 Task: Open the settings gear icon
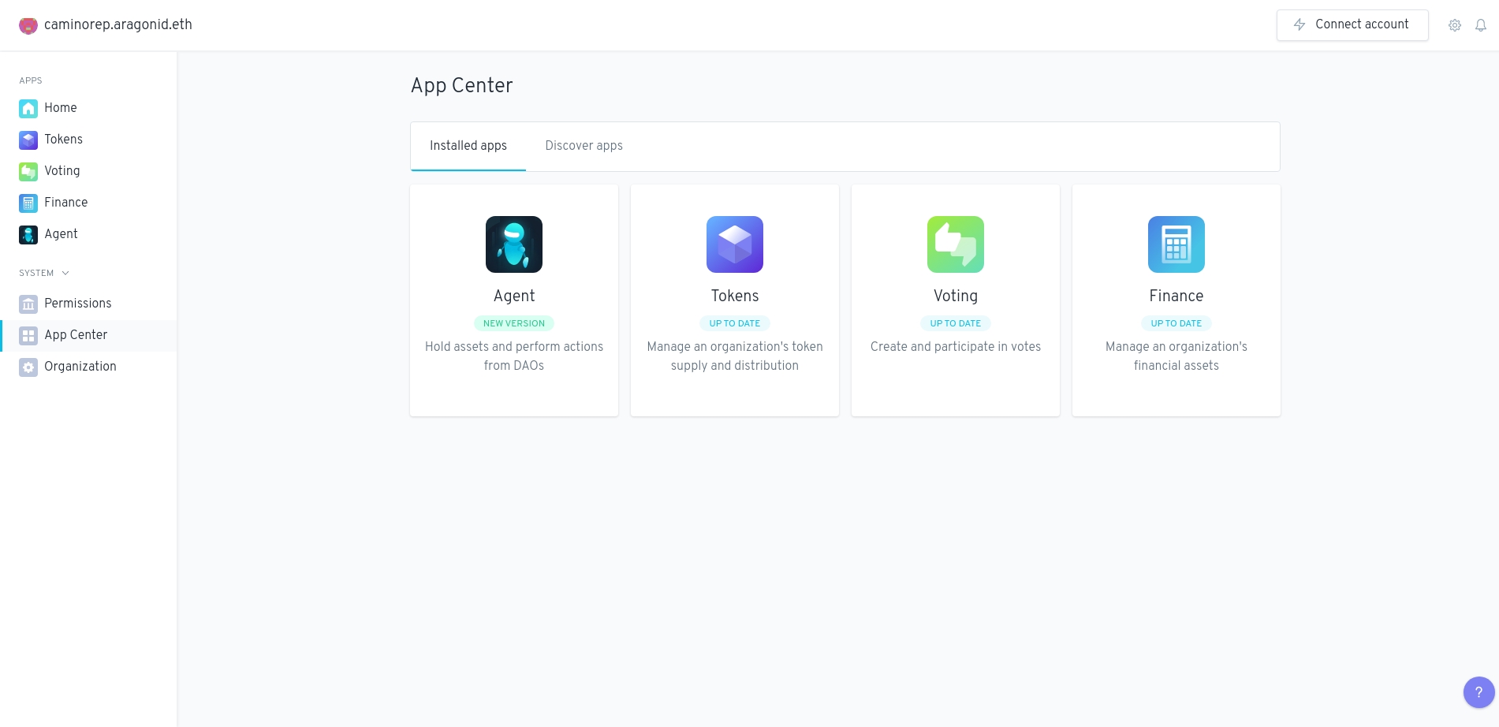click(1455, 25)
